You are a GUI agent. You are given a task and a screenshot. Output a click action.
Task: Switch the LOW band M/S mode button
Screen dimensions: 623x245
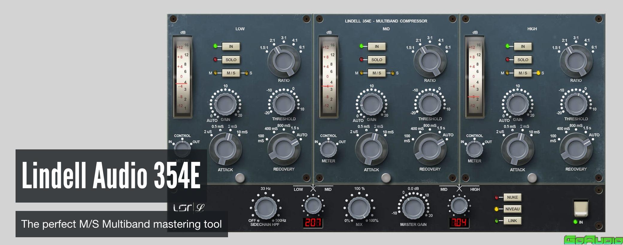point(231,73)
